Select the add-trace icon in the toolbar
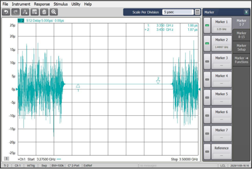252x169 pixels. click(25, 12)
